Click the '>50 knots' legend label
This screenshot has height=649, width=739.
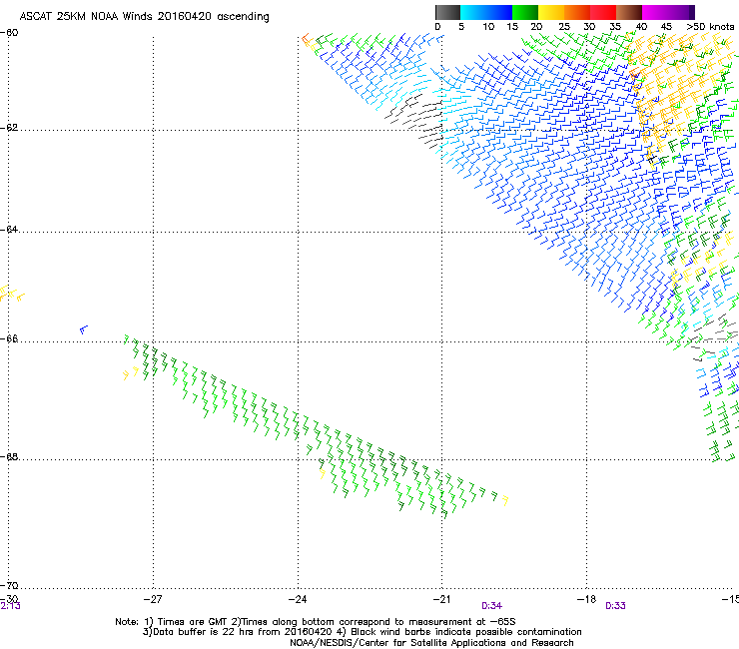[x=710, y=27]
